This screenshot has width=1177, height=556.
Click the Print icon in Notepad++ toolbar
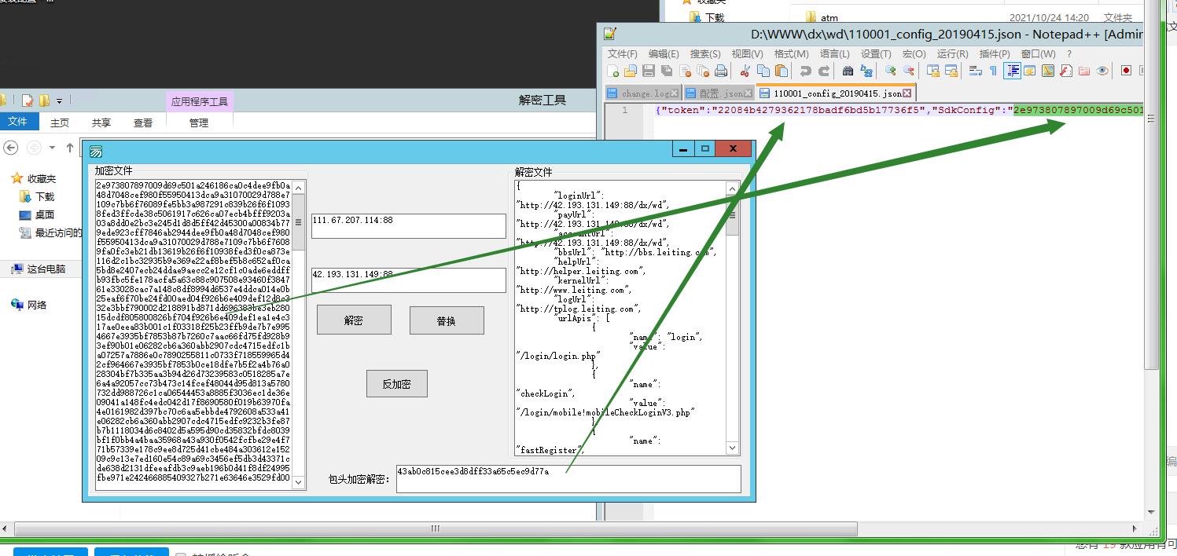[721, 71]
